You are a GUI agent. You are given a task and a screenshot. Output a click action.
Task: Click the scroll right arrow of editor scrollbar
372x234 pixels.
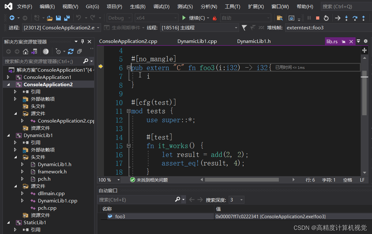coord(293,180)
